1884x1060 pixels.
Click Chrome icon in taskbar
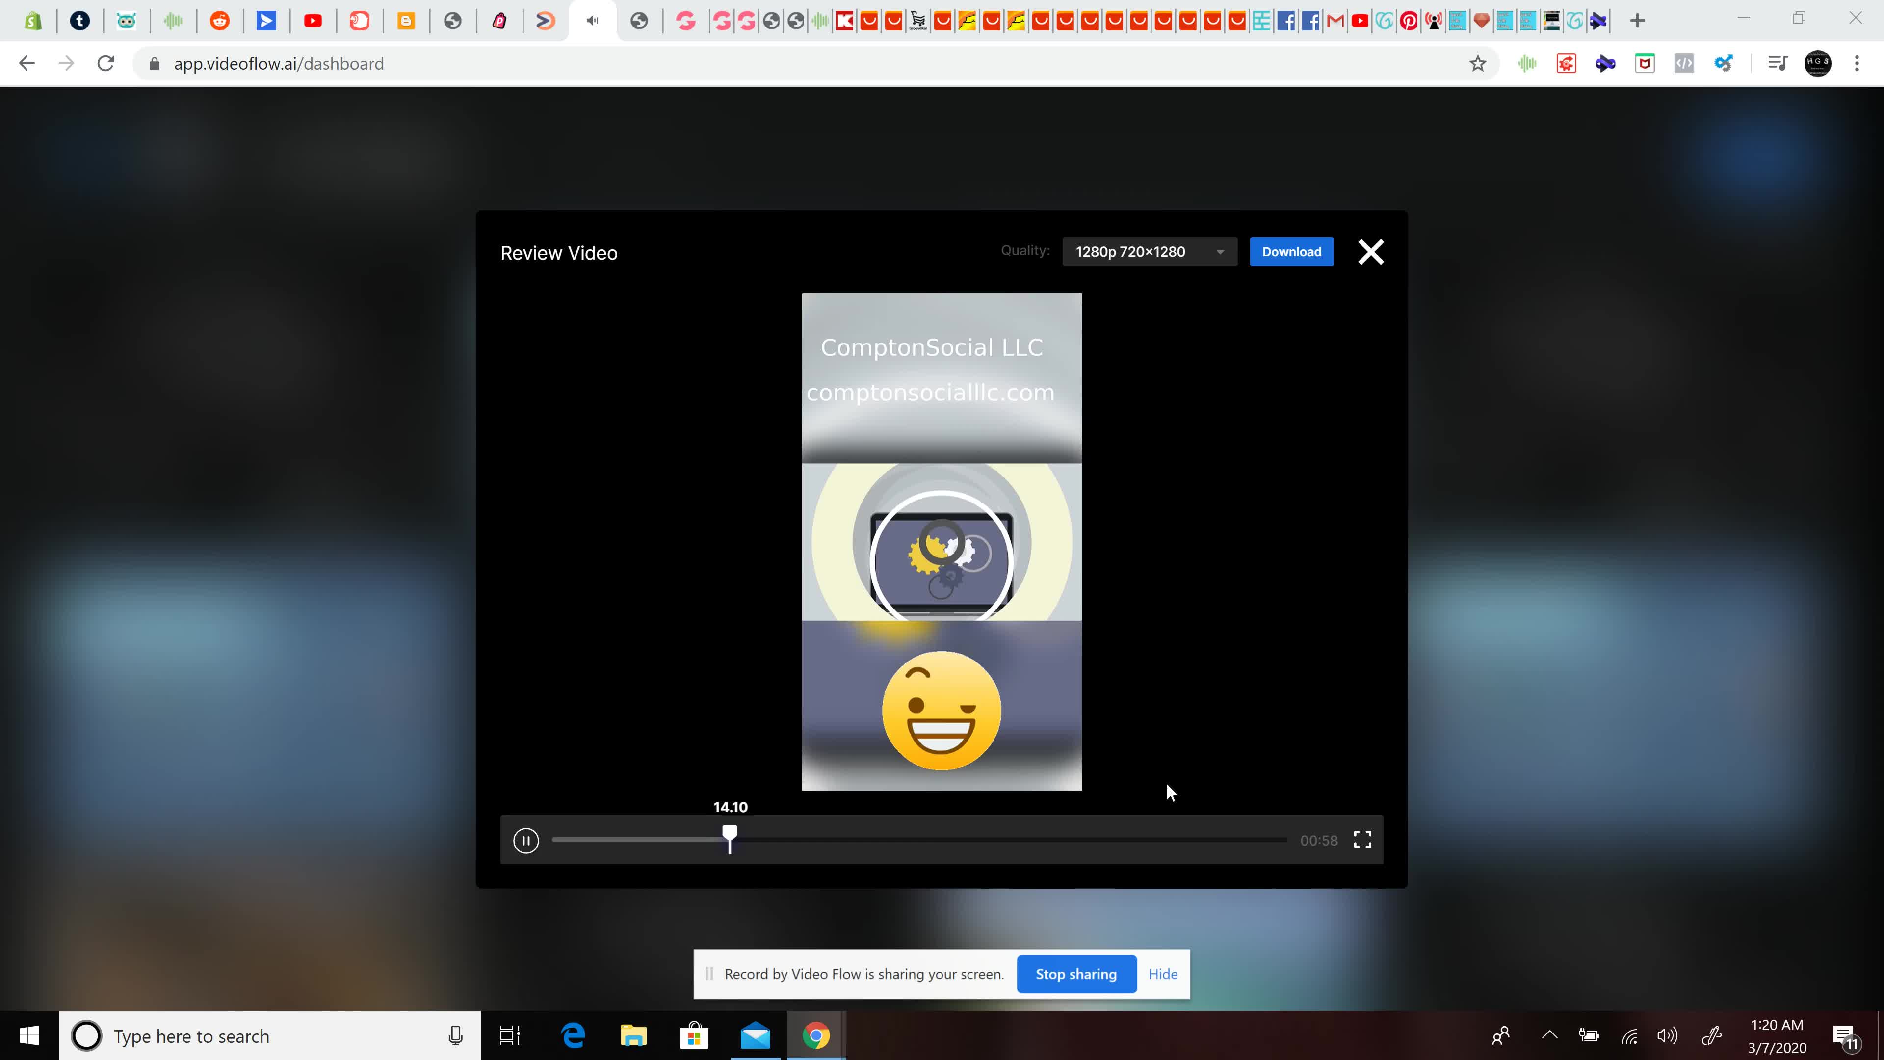[x=815, y=1036]
